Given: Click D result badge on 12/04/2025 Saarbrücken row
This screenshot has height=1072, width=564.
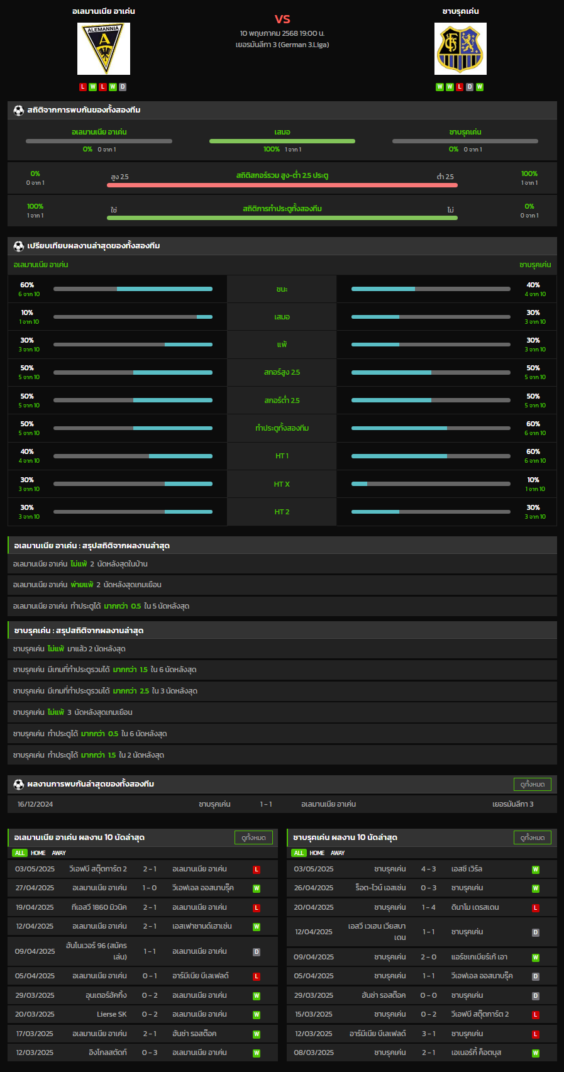Looking at the screenshot, I should 536,932.
